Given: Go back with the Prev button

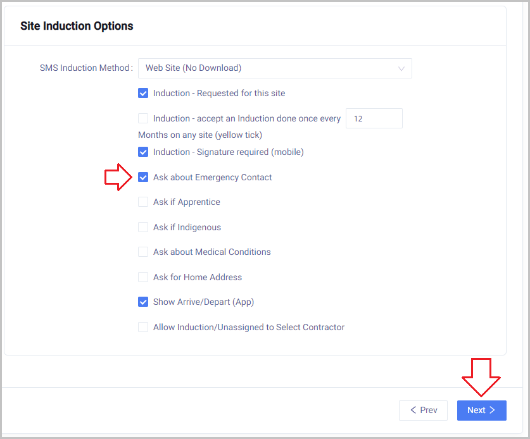Looking at the screenshot, I should [x=423, y=410].
